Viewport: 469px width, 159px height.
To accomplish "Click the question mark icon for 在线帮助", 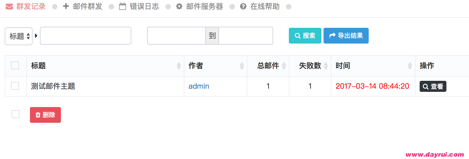I will pos(243,6).
